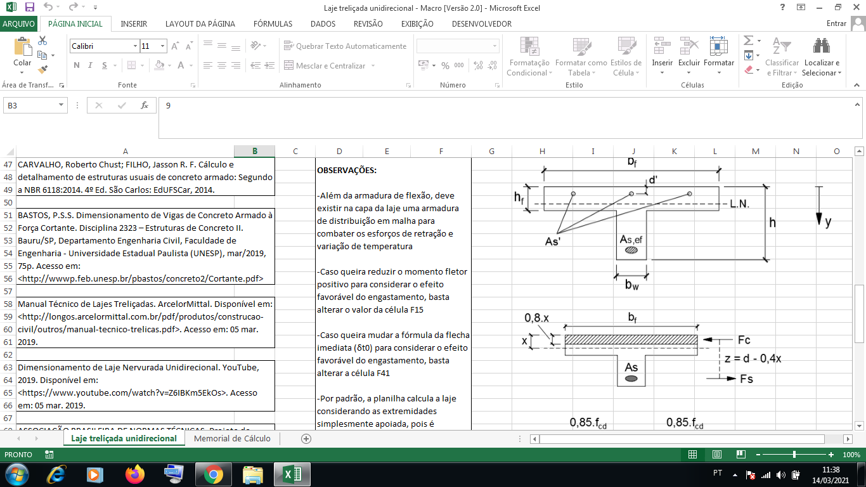Open the Help question mark icon

click(x=782, y=8)
